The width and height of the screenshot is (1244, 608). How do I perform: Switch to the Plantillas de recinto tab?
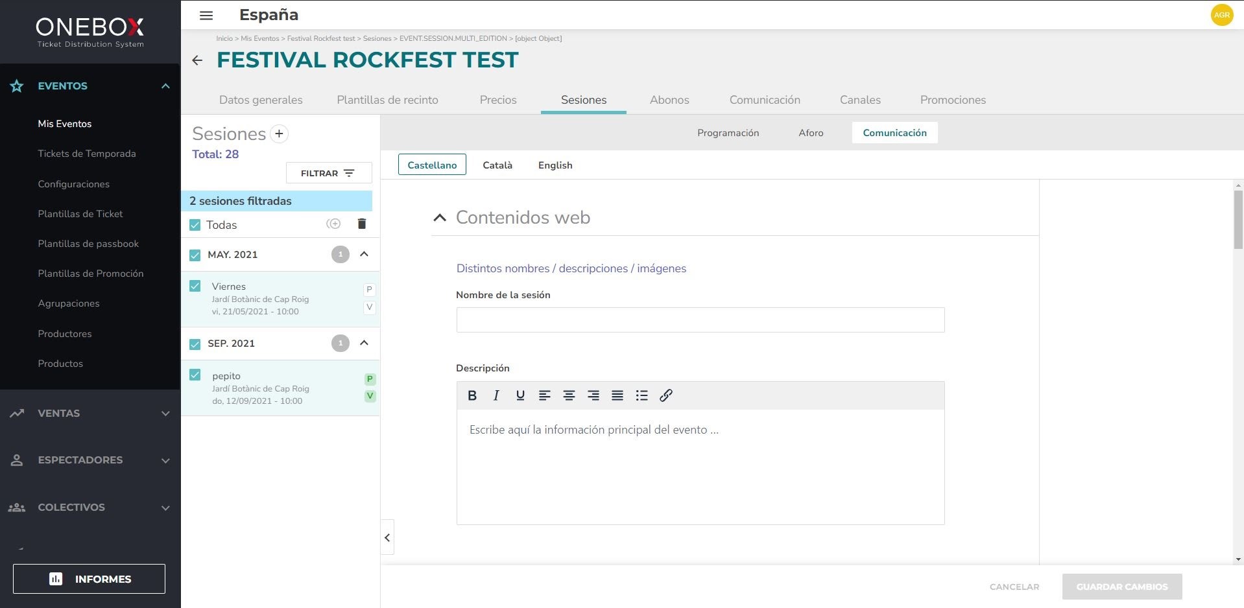pyautogui.click(x=387, y=100)
